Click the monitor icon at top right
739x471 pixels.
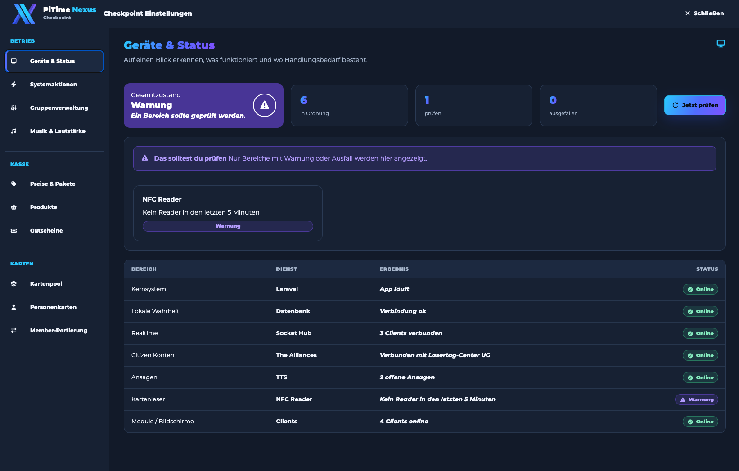pos(721,44)
